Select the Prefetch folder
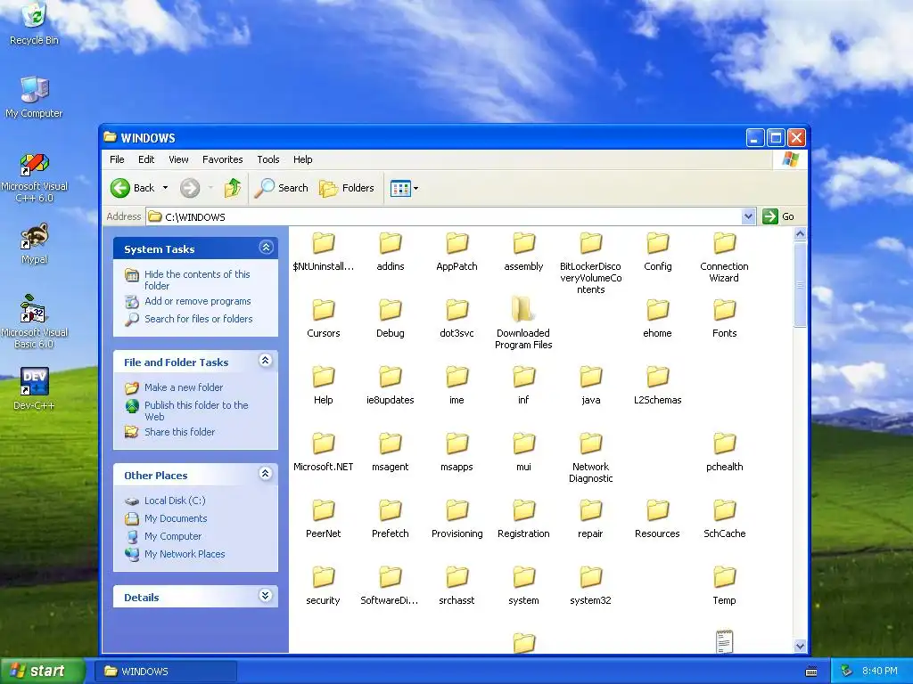The width and height of the screenshot is (913, 684). (391, 519)
